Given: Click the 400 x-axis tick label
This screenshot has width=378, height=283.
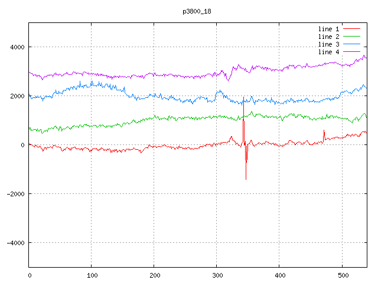Looking at the screenshot, I should coord(279,275).
